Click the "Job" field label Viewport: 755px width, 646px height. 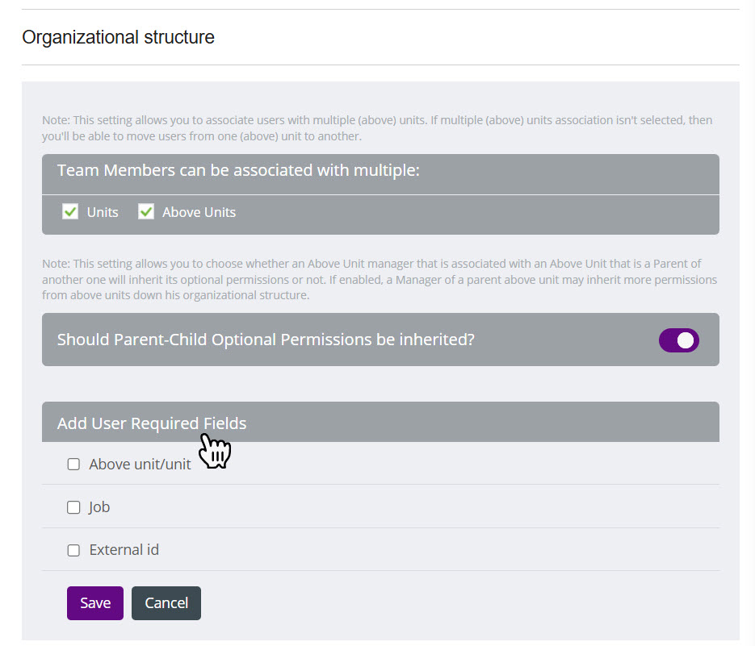(99, 507)
